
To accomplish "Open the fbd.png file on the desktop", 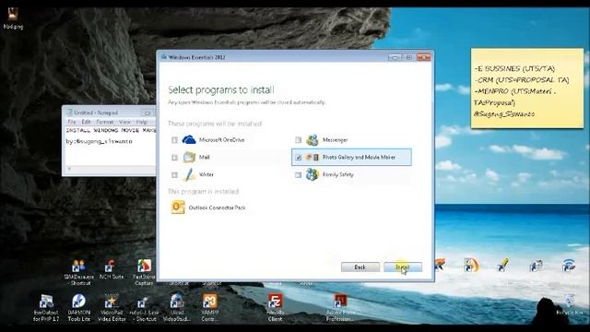I will coord(13,18).
